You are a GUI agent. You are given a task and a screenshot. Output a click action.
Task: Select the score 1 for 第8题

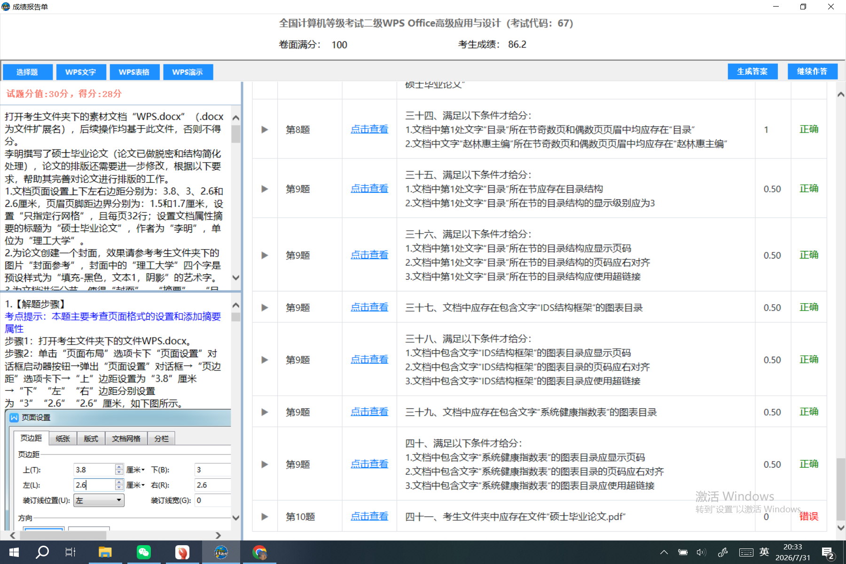pos(766,130)
